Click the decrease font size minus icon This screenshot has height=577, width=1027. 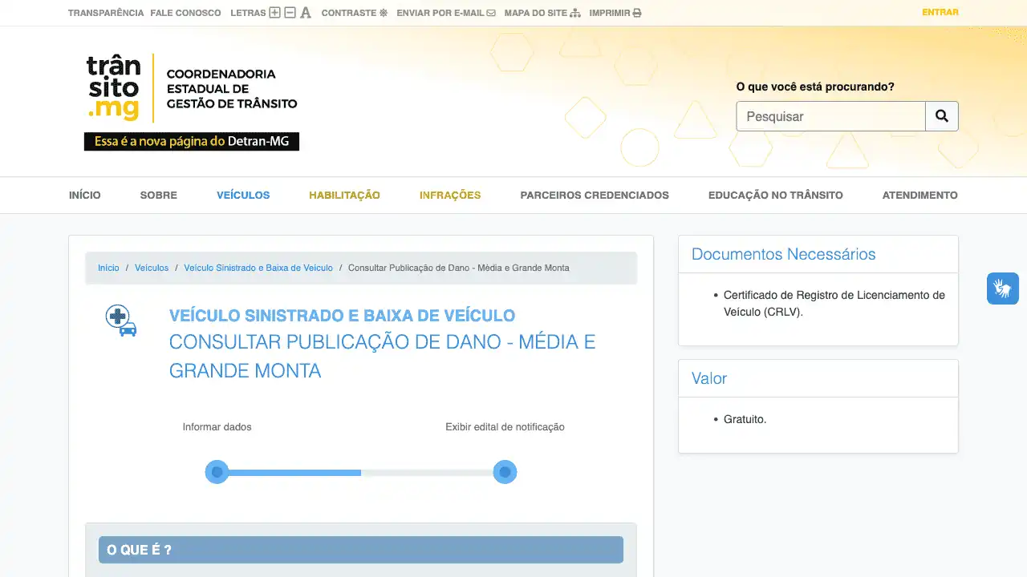click(290, 13)
